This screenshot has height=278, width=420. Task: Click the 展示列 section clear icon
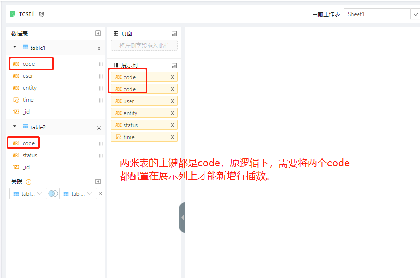pos(174,66)
